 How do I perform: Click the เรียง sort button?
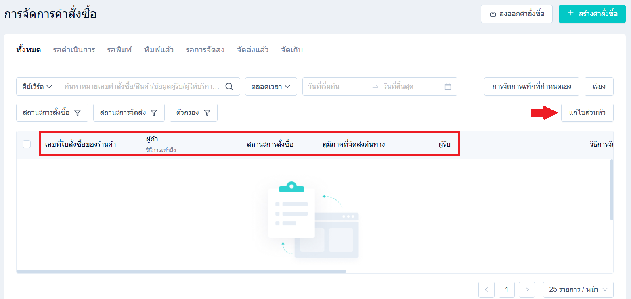point(599,87)
